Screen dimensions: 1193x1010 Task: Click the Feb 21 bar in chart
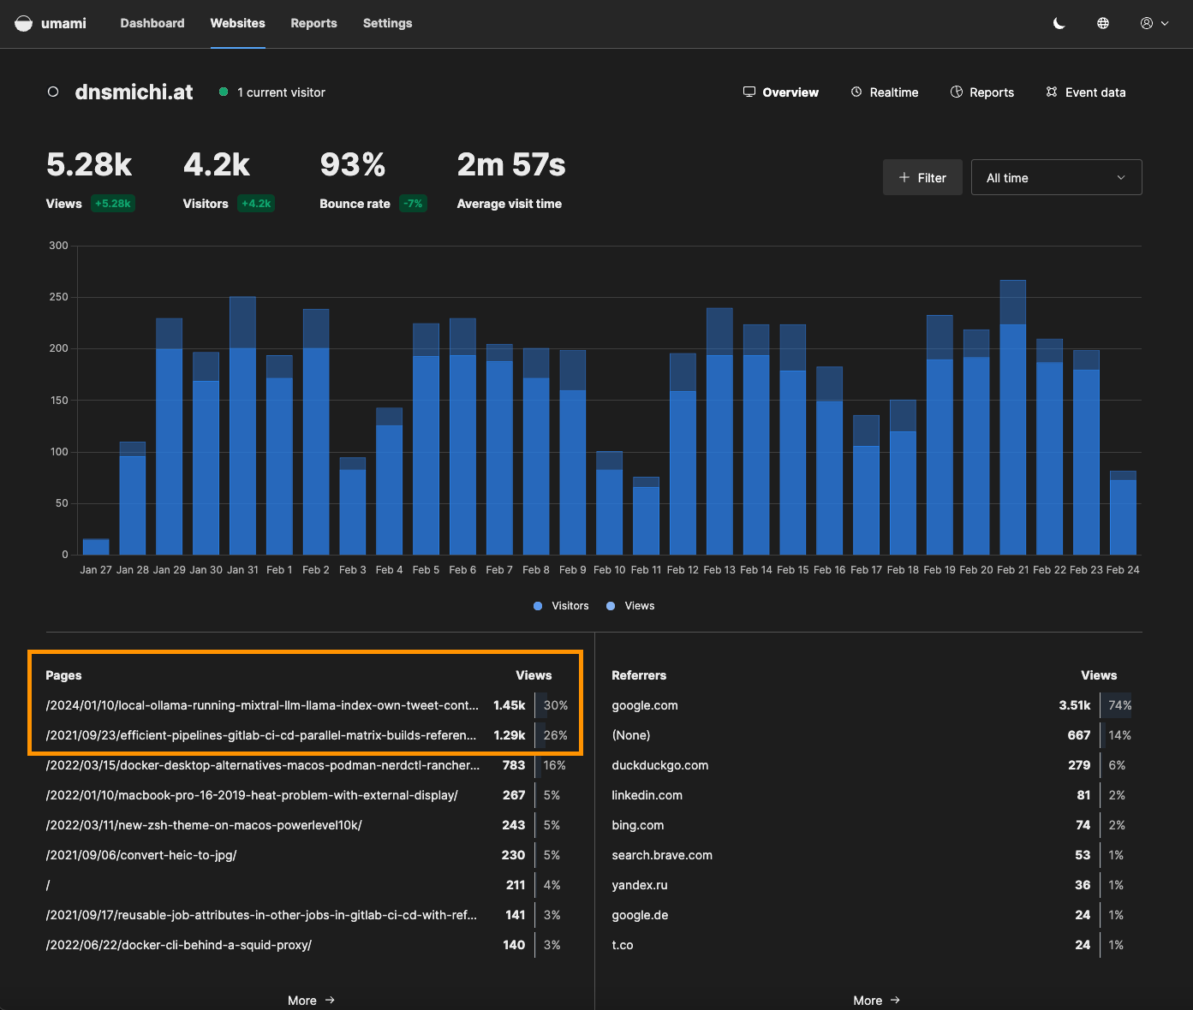pyautogui.click(x=1012, y=428)
